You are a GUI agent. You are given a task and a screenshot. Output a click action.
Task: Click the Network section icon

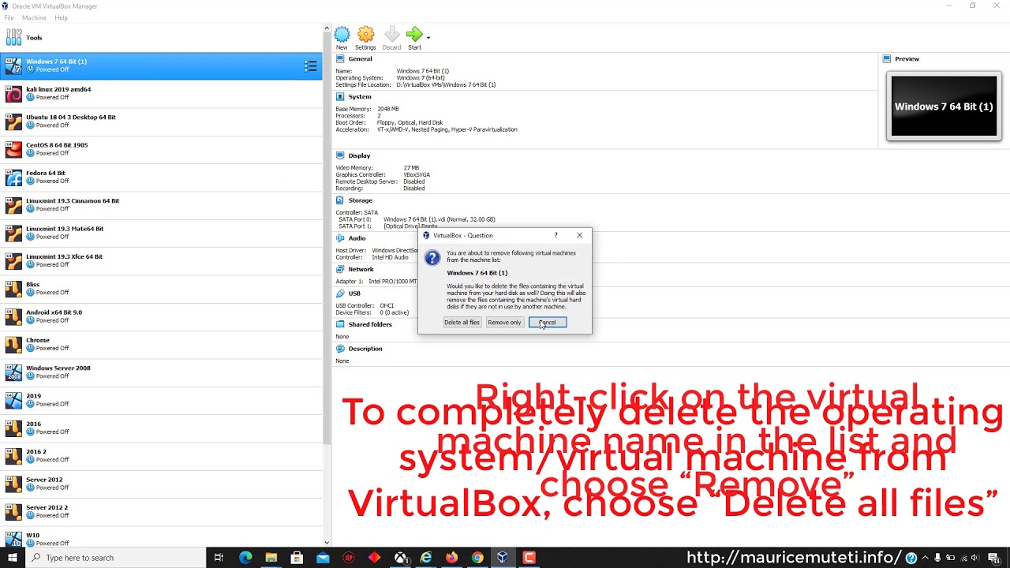point(340,269)
